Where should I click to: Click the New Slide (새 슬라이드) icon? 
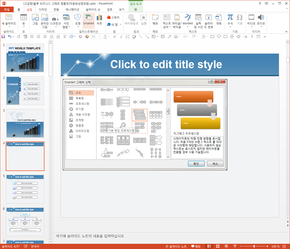tap(8, 17)
